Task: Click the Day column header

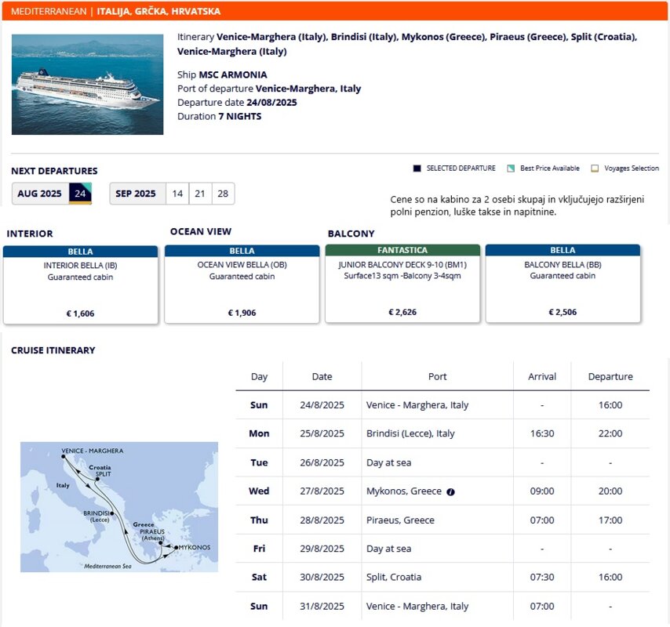Action: tap(259, 376)
